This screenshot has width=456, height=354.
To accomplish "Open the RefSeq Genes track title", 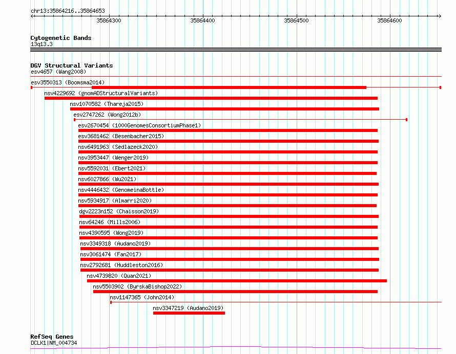I will (x=52, y=337).
